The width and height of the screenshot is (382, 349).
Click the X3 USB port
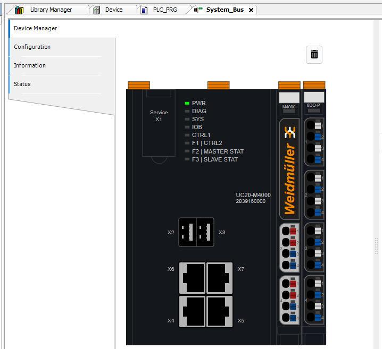tap(205, 232)
